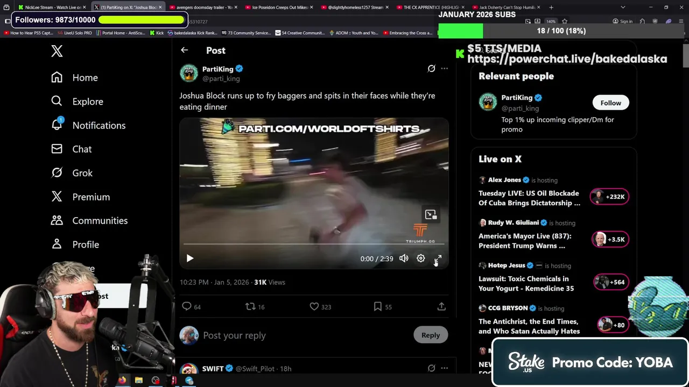
Task: Play the video
Action: [x=189, y=259]
